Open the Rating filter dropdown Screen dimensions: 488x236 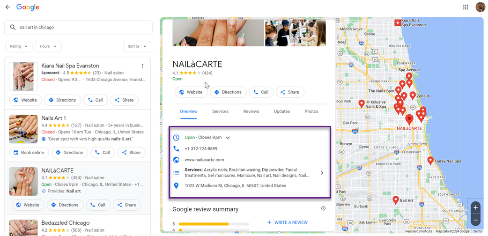click(x=19, y=46)
